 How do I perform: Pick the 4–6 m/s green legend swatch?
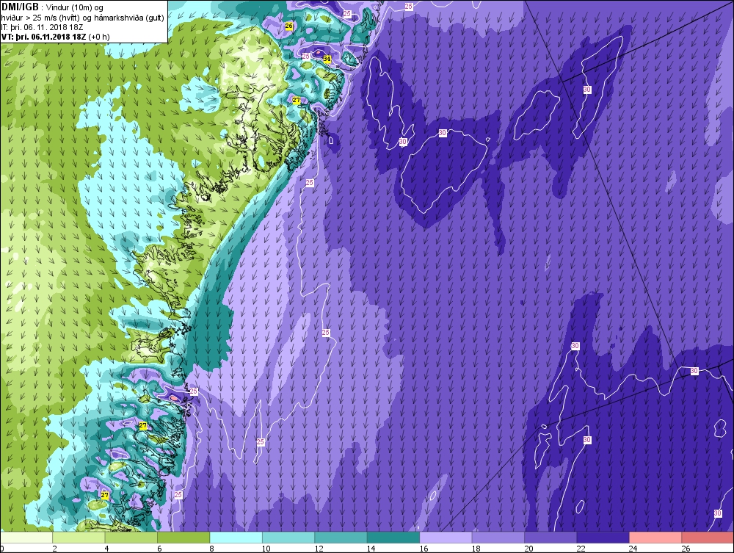pos(131,538)
